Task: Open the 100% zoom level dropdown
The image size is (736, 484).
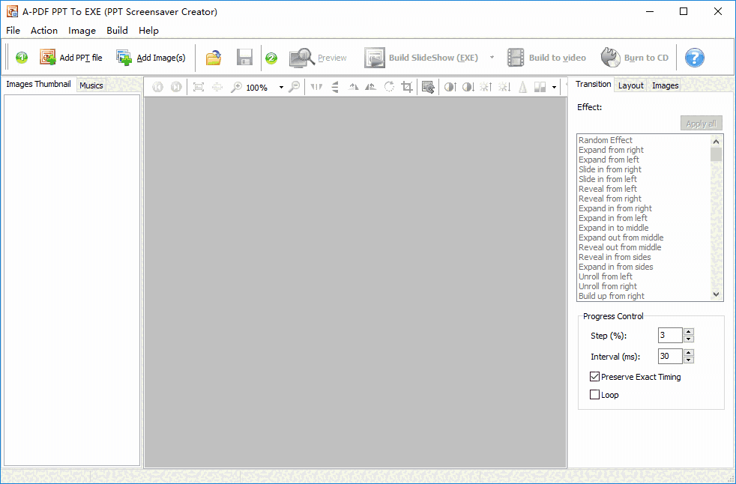Action: tap(281, 88)
